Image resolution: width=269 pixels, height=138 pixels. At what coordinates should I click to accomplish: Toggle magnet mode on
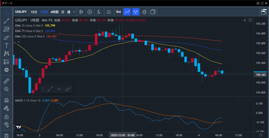pos(7,100)
